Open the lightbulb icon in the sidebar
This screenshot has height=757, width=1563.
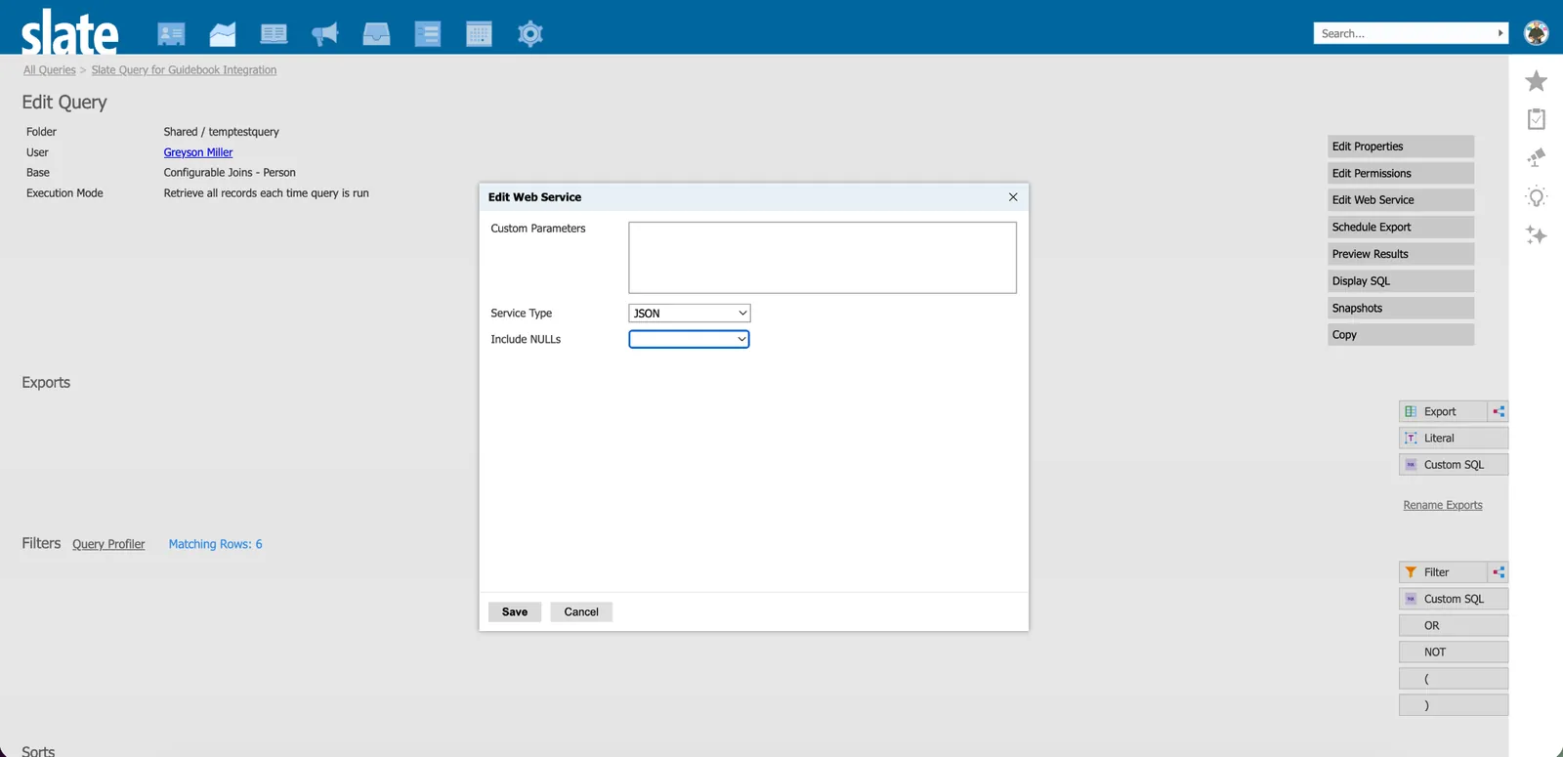click(x=1537, y=196)
